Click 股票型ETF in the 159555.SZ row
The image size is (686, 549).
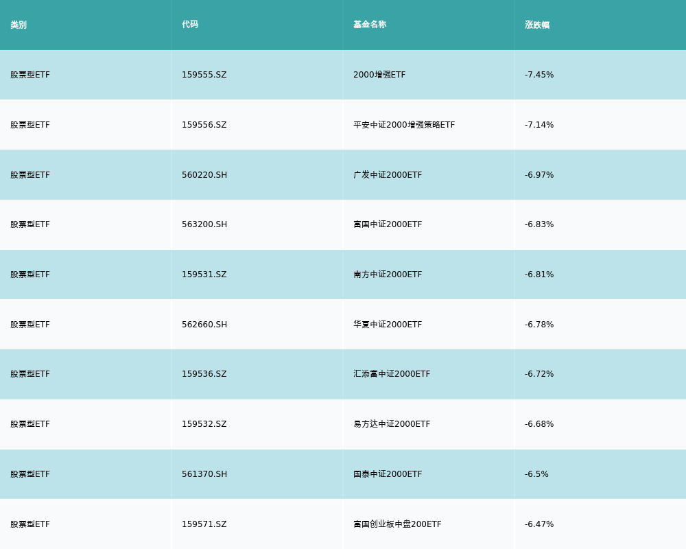click(x=30, y=75)
